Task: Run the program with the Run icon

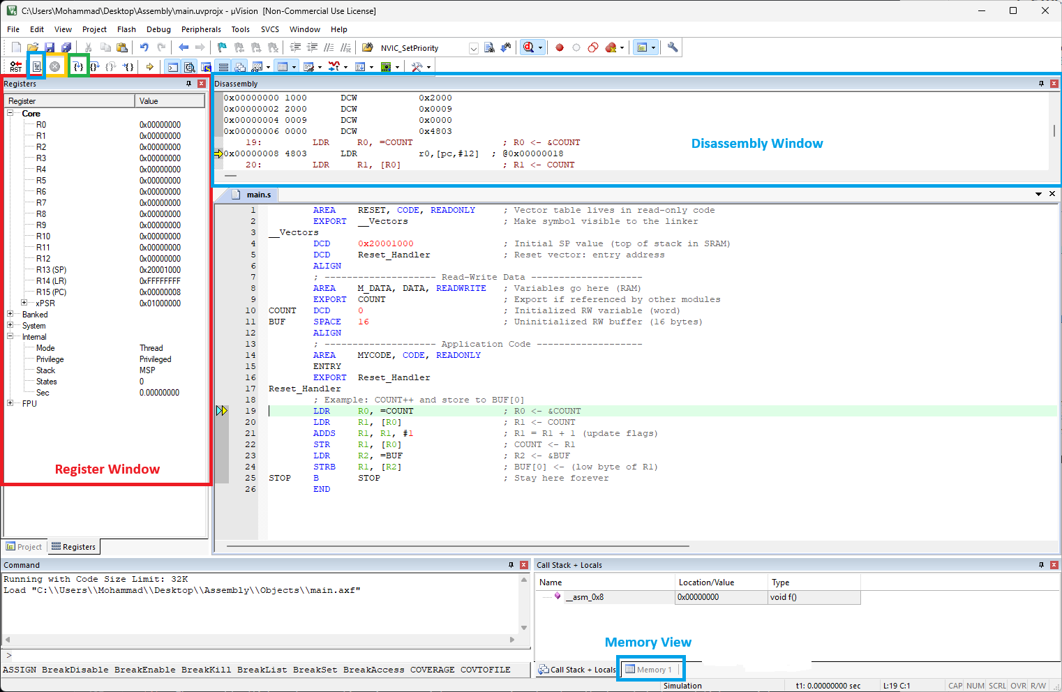Action: pos(37,67)
